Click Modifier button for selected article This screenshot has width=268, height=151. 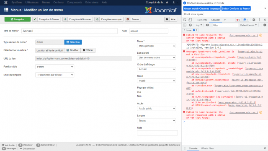72,50
